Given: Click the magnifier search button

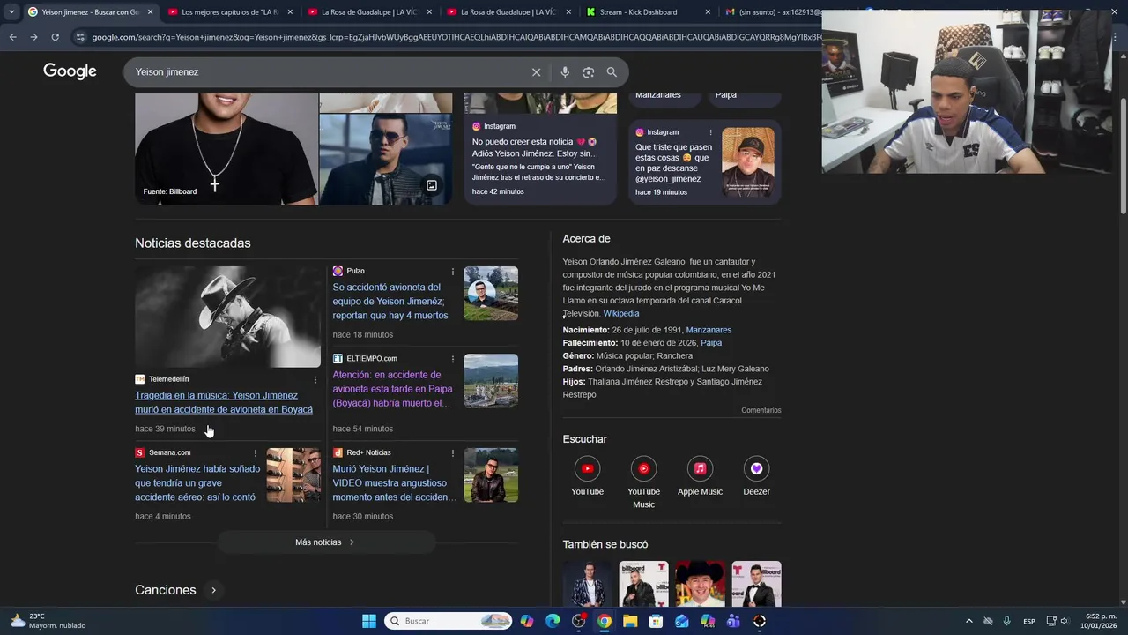Looking at the screenshot, I should (612, 72).
